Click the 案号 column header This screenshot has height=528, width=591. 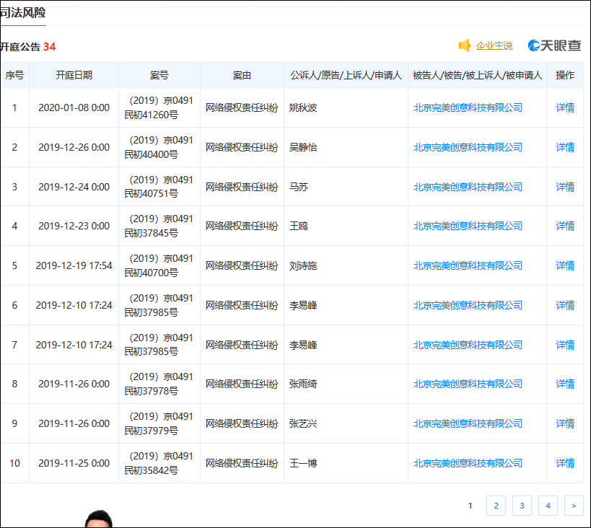coord(159,75)
